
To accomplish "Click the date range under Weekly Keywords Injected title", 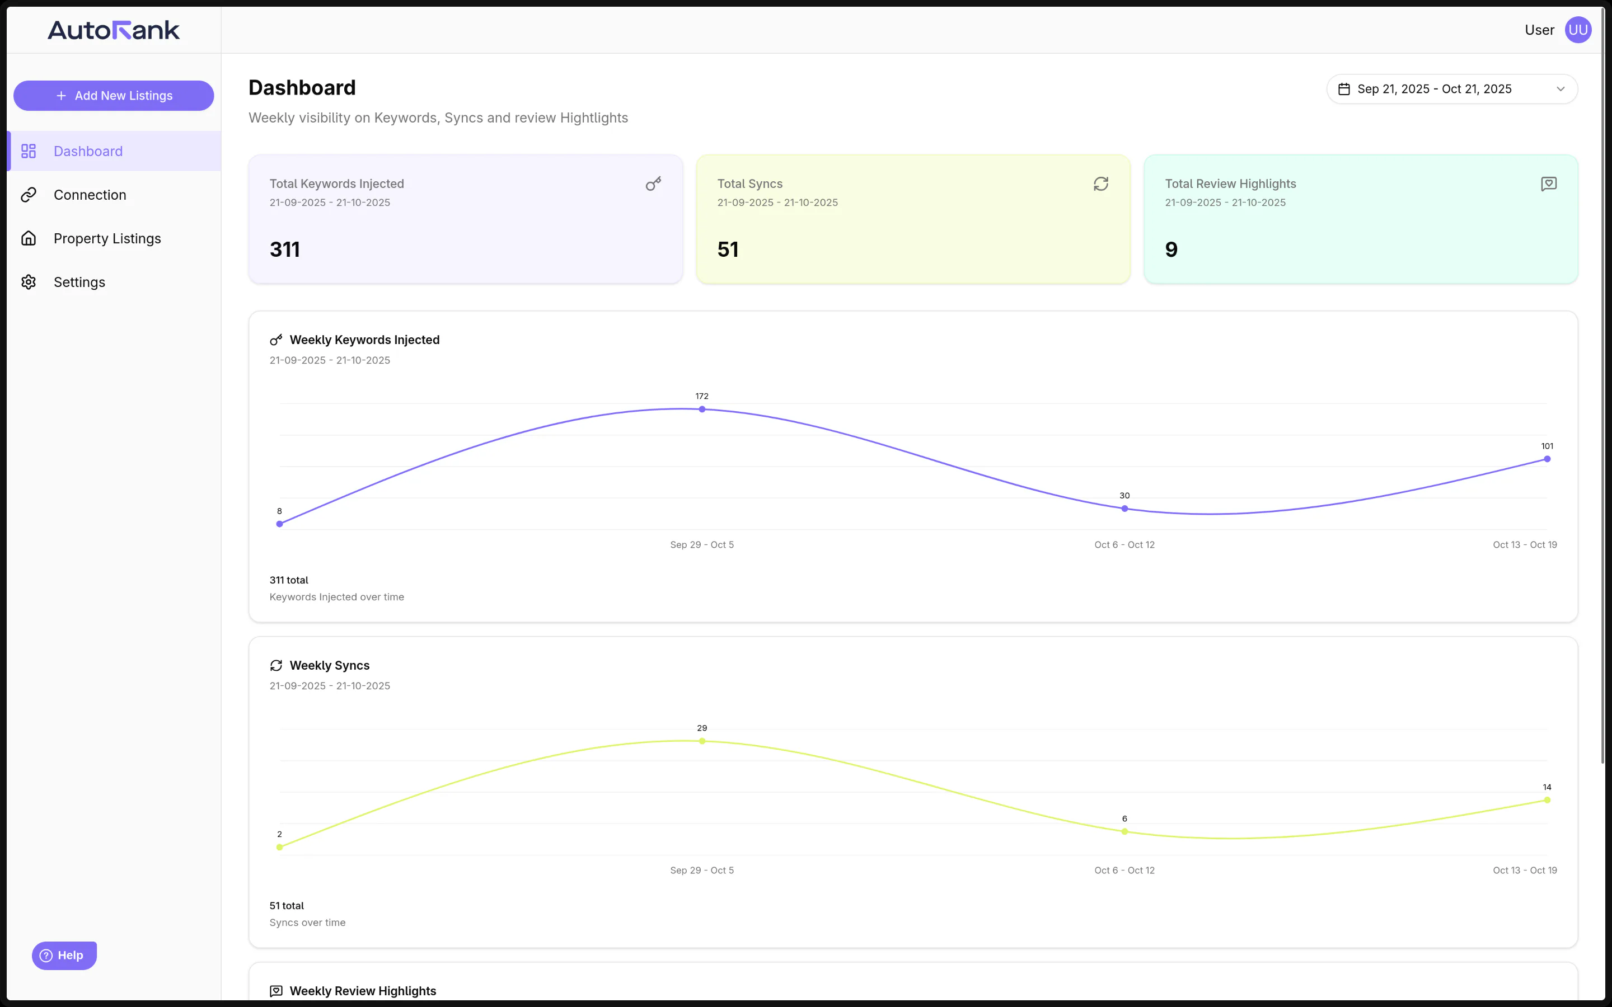I will coord(330,360).
